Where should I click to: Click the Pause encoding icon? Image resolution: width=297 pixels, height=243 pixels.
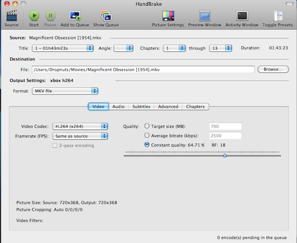click(x=50, y=15)
